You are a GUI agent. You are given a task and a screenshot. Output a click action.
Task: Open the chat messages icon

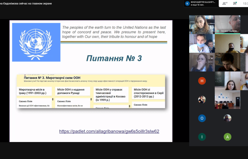point(234,4)
